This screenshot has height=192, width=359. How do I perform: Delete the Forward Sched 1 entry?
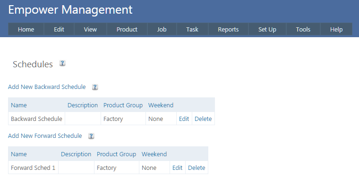point(197,168)
